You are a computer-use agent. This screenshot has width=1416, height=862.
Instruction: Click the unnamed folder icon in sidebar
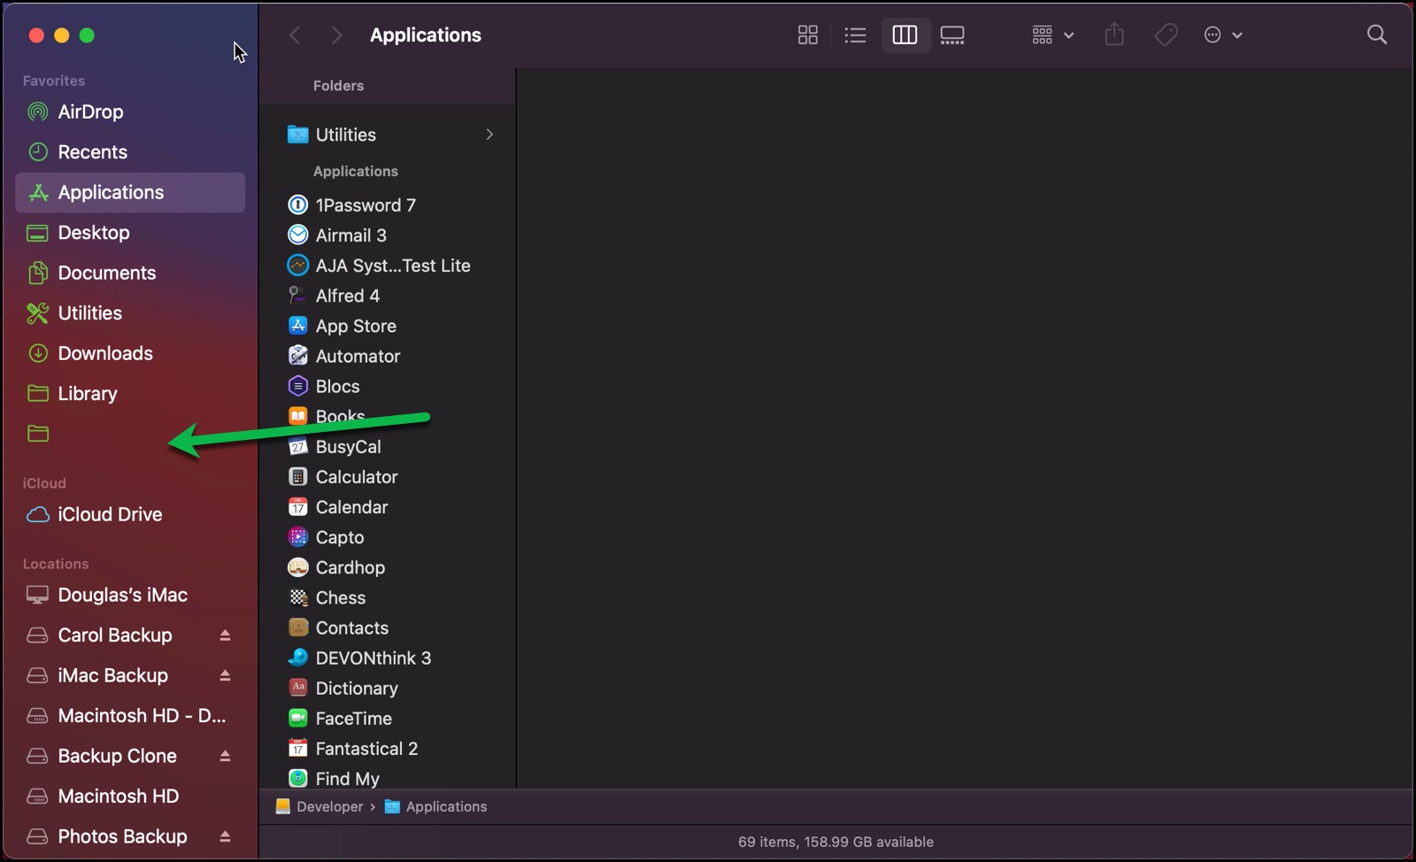click(38, 434)
